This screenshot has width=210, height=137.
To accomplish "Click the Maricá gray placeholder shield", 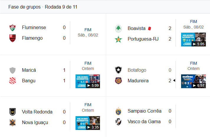I will (x=12, y=70).
